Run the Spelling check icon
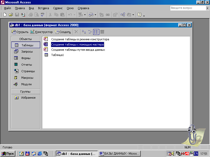The width and height of the screenshot is (210, 157). 43,15
